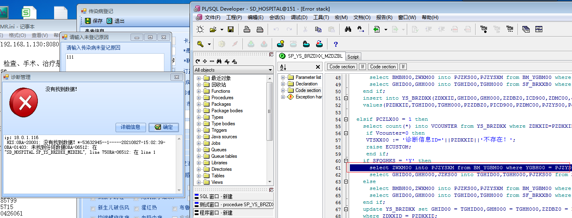Open the 工具(T) menu
The height and width of the screenshot is (218, 572).
(321, 17)
